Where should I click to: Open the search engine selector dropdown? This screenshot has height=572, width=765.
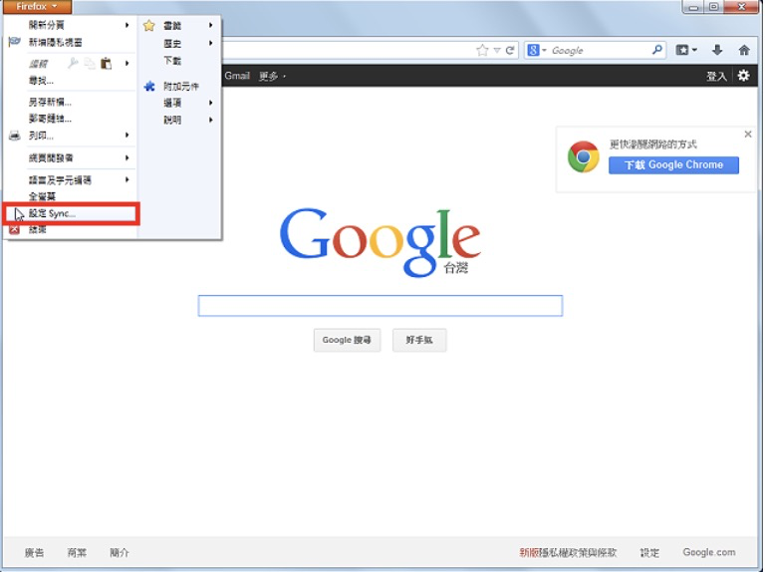click(537, 50)
